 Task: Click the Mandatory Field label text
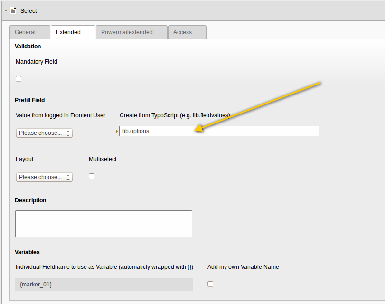click(x=37, y=62)
